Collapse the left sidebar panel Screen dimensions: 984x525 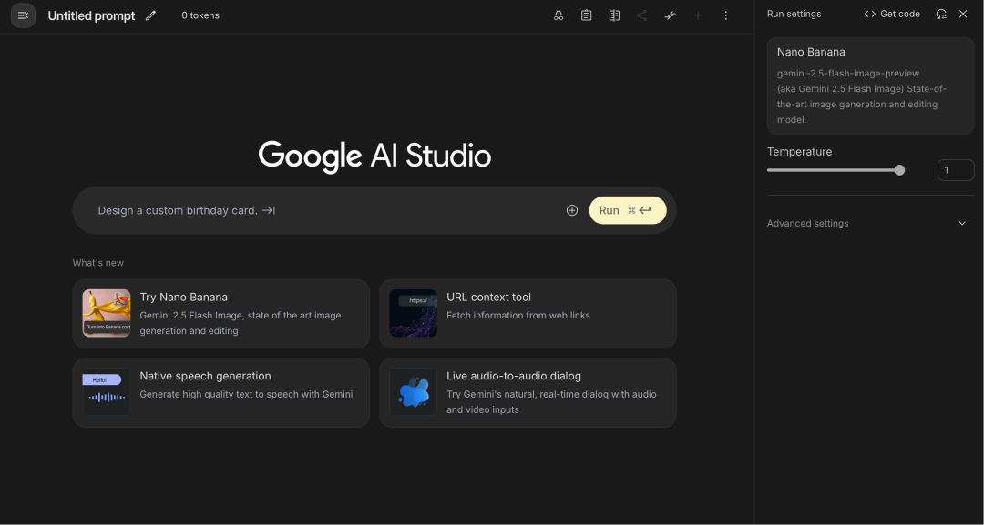(23, 15)
